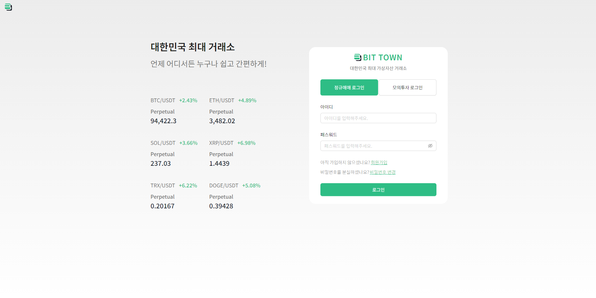Select the TRX/USDT ticker

click(163, 185)
